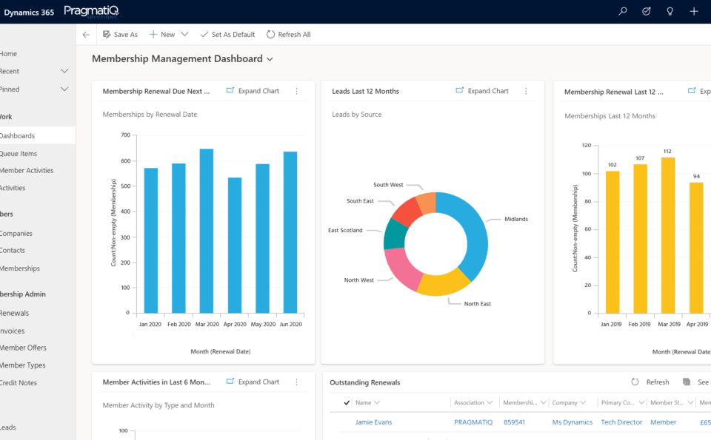Open the task flow checkmark circle icon
Screen dimensions: 711x440
tap(646, 11)
